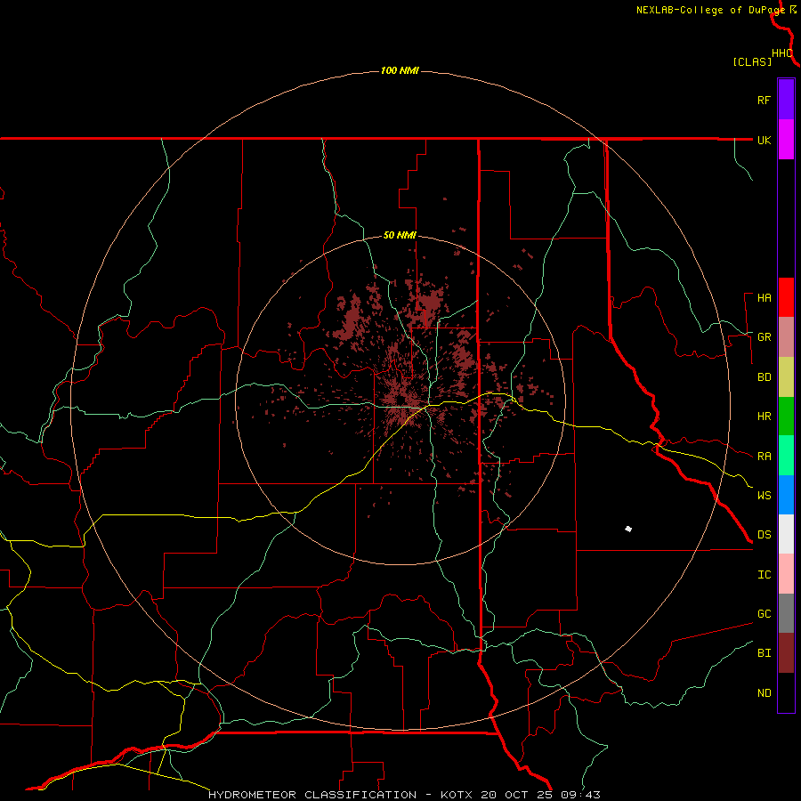Click the RF legend label
The width and height of the screenshot is (801, 801).
(x=764, y=100)
